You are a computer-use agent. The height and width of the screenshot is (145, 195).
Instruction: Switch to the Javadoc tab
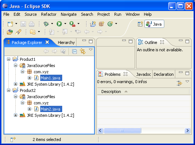point(143,74)
